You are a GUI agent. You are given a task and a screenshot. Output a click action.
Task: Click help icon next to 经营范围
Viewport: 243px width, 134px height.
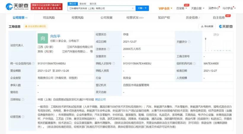(x=23, y=117)
